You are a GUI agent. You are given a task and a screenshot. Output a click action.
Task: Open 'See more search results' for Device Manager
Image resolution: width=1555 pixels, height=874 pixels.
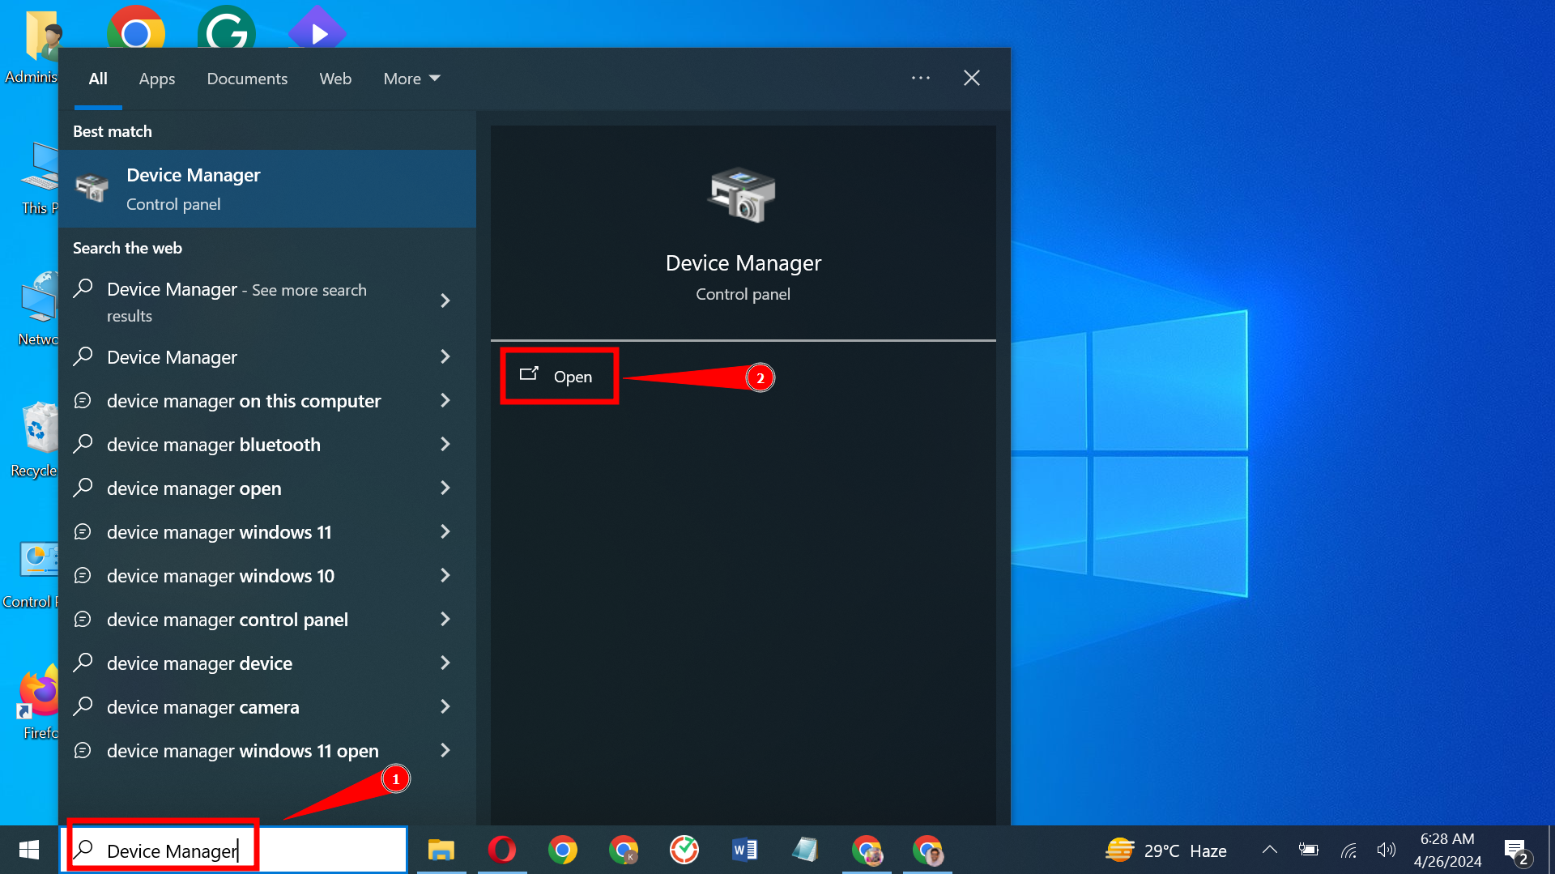coord(243,302)
